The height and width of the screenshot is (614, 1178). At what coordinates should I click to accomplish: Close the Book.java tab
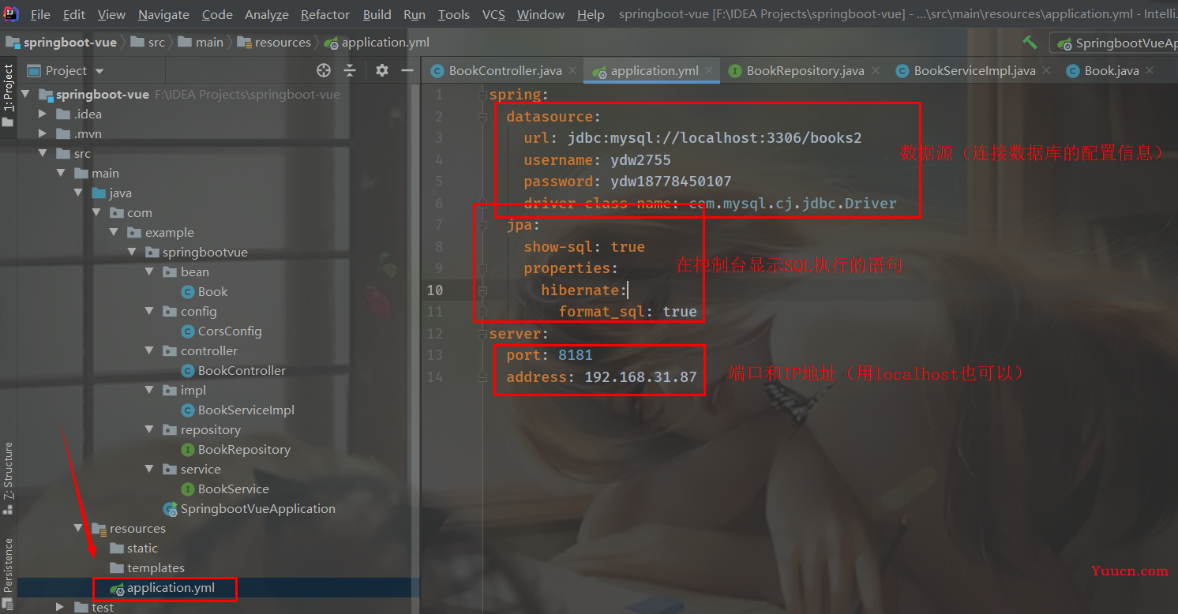pyautogui.click(x=1150, y=71)
